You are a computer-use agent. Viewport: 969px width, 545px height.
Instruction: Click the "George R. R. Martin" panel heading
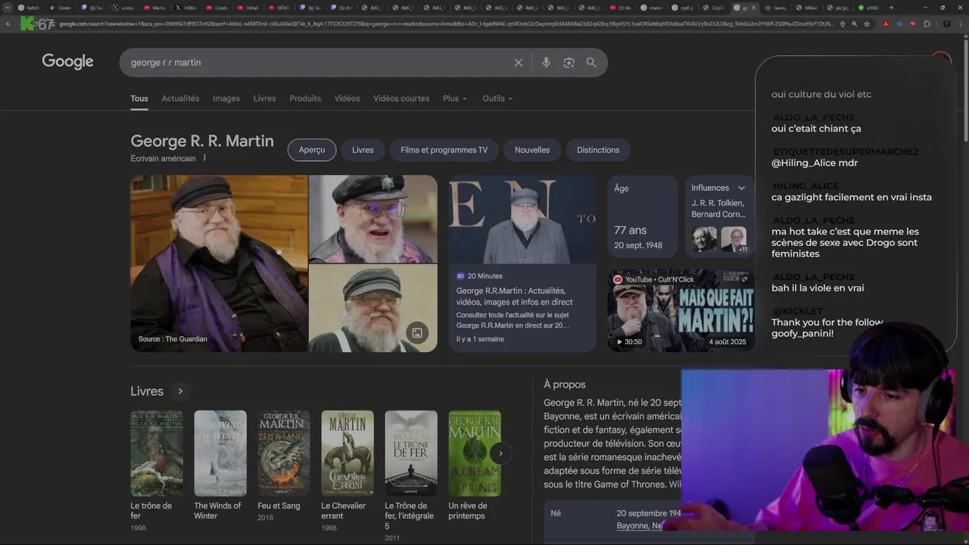(x=202, y=142)
